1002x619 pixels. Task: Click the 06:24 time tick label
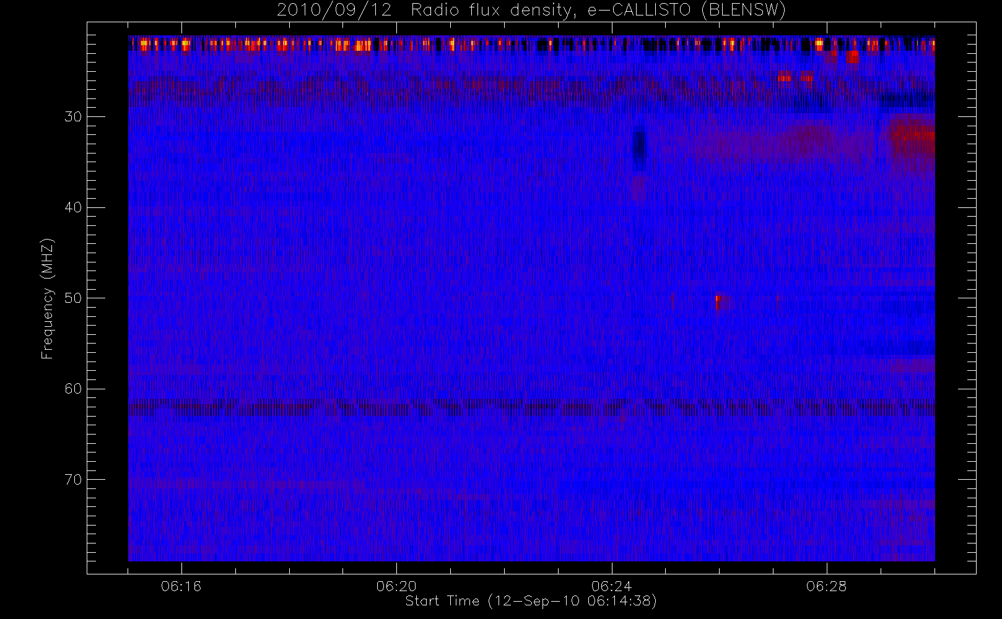pyautogui.click(x=611, y=586)
